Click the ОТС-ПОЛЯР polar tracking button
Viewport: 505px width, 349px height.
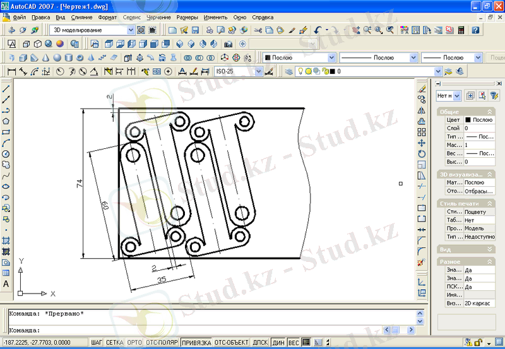click(x=161, y=343)
